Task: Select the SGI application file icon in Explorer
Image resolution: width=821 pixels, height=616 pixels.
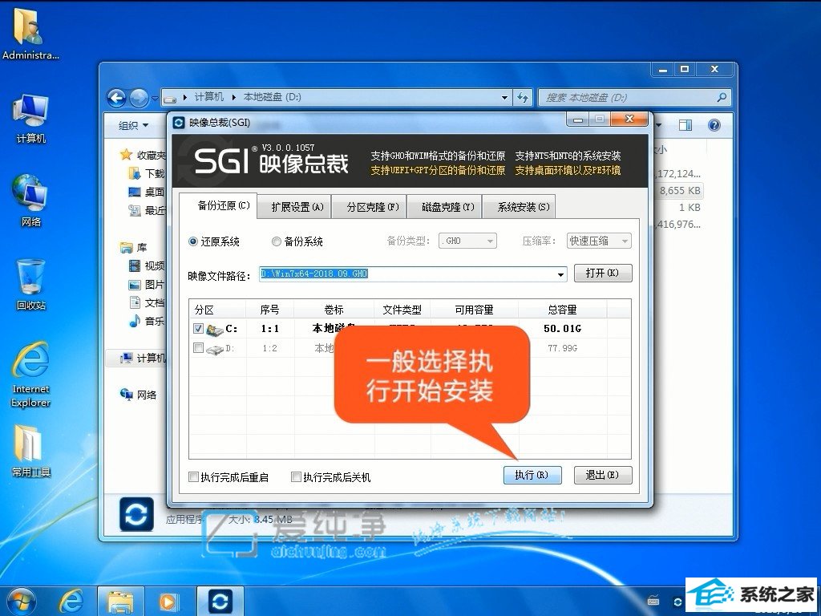Action: click(x=136, y=514)
